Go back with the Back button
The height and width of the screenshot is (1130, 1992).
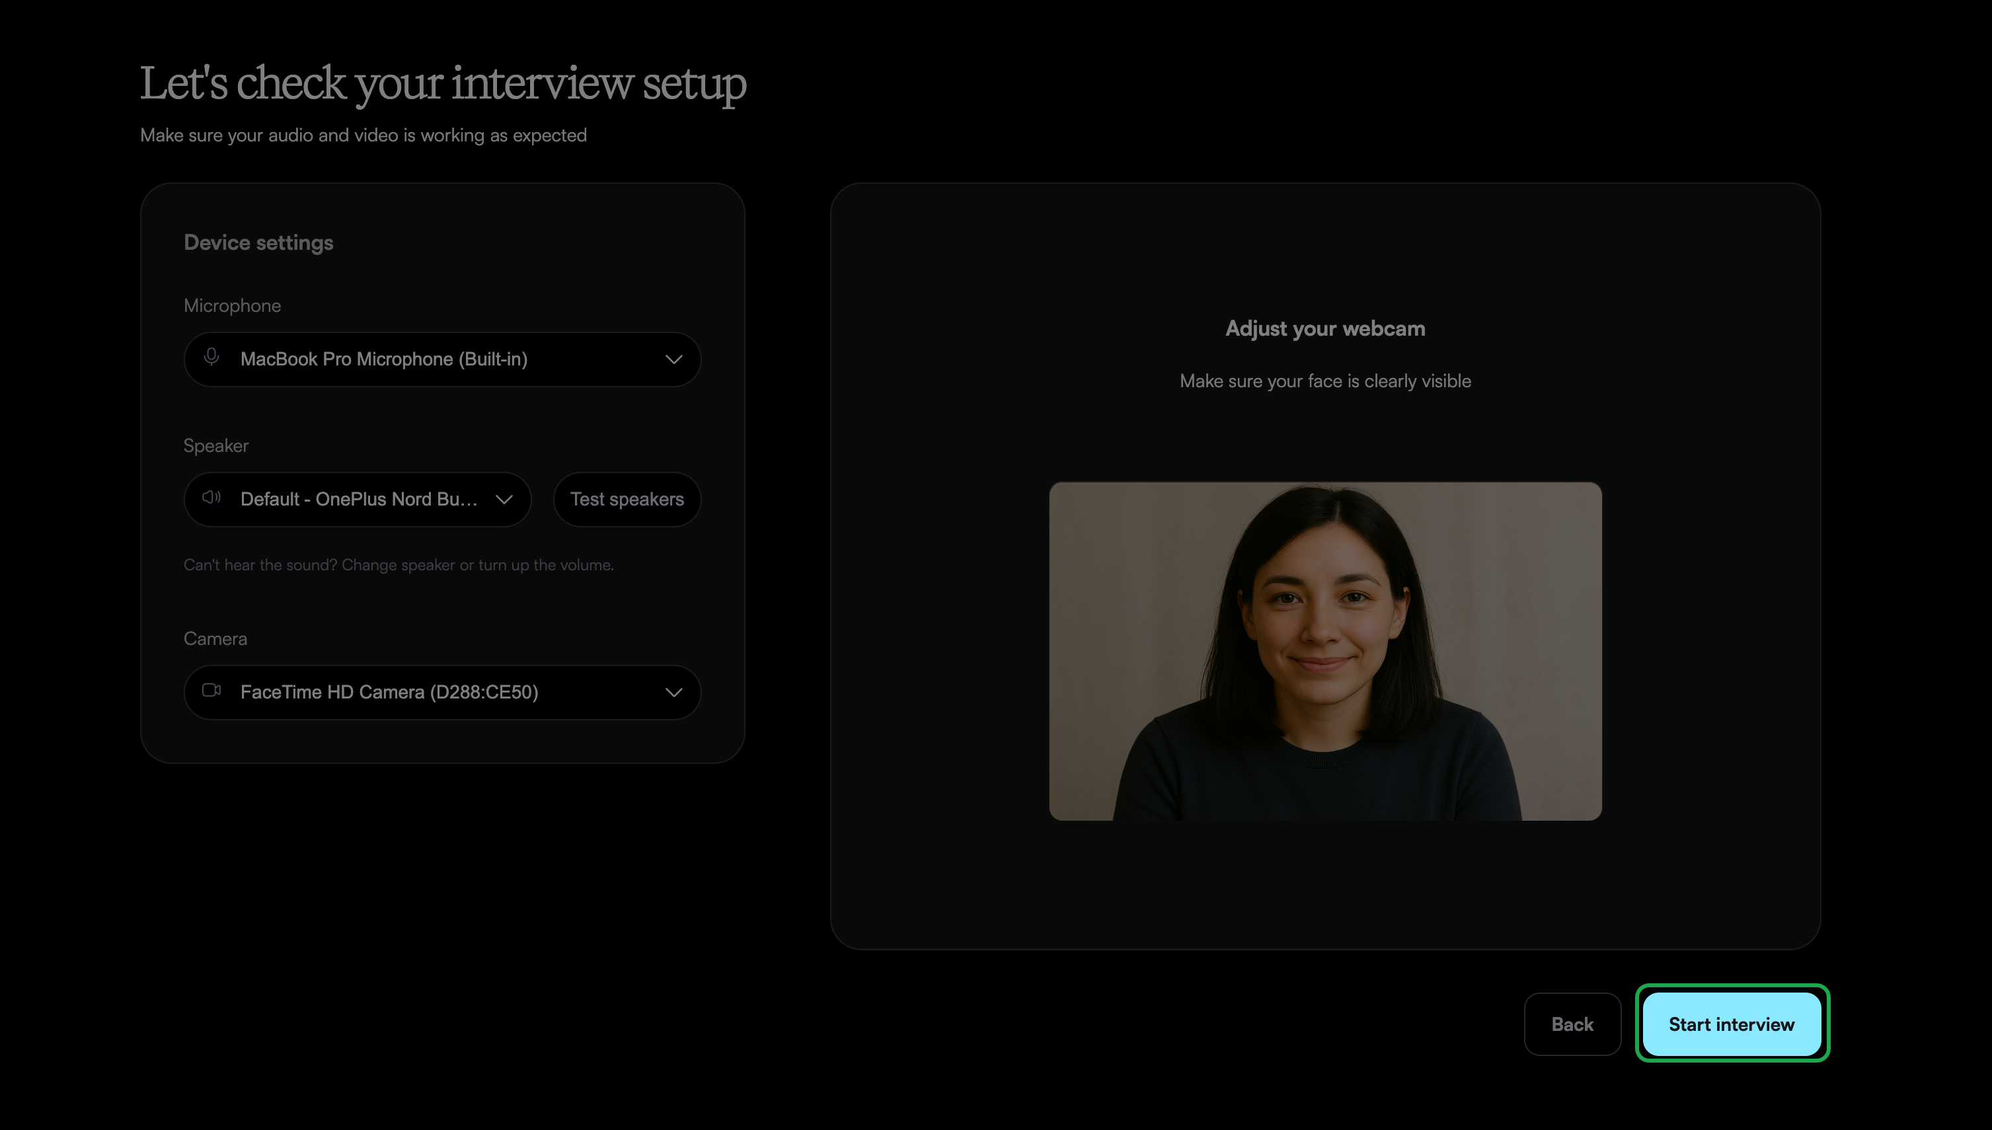[x=1572, y=1024]
